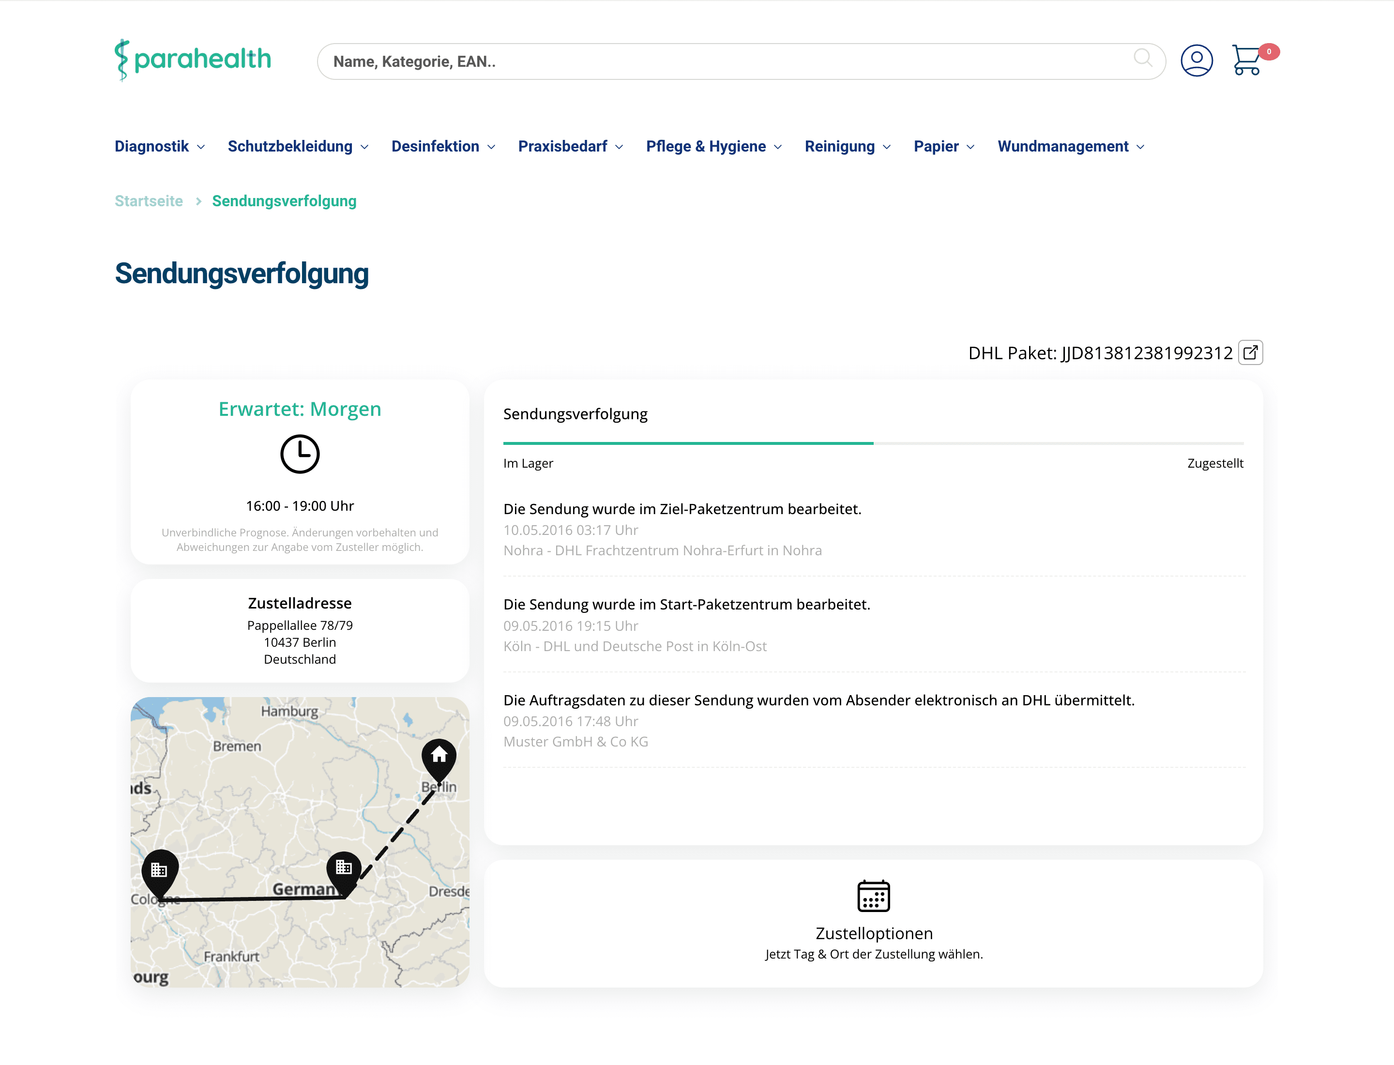Go to Startseite breadcrumb link
Screen dimensions: 1394x1065
point(148,201)
